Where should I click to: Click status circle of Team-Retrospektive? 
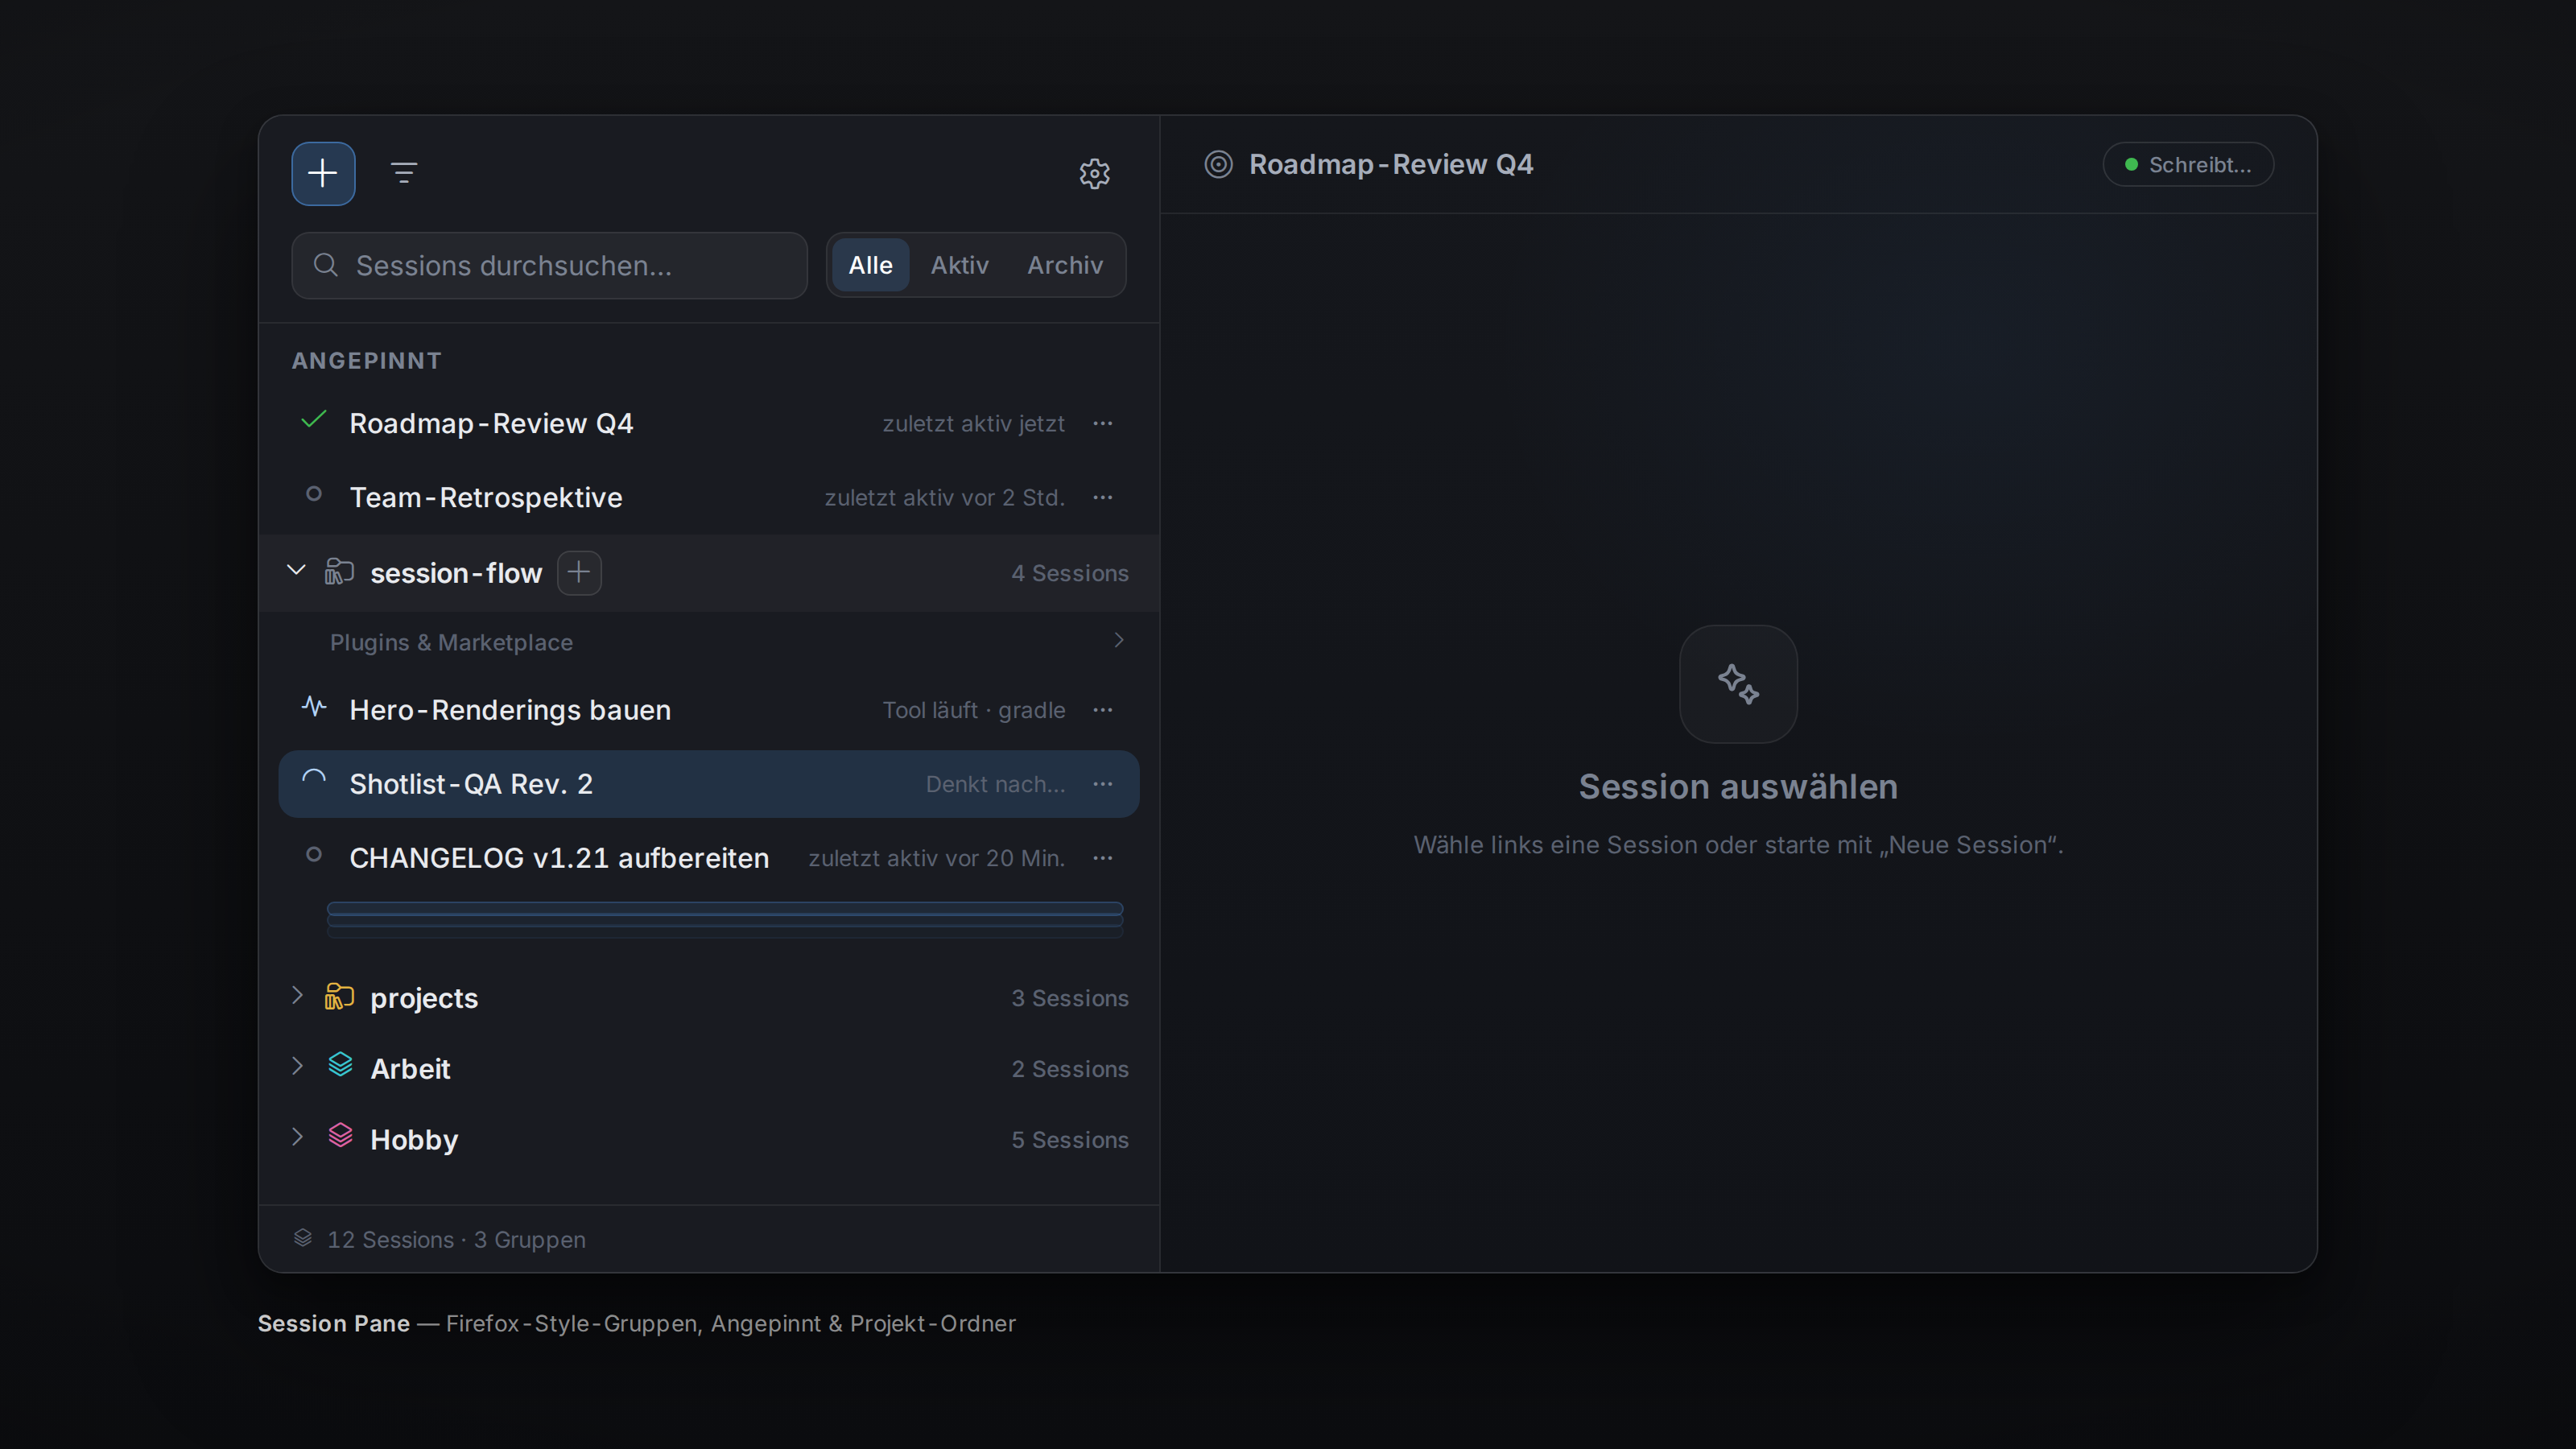click(314, 494)
